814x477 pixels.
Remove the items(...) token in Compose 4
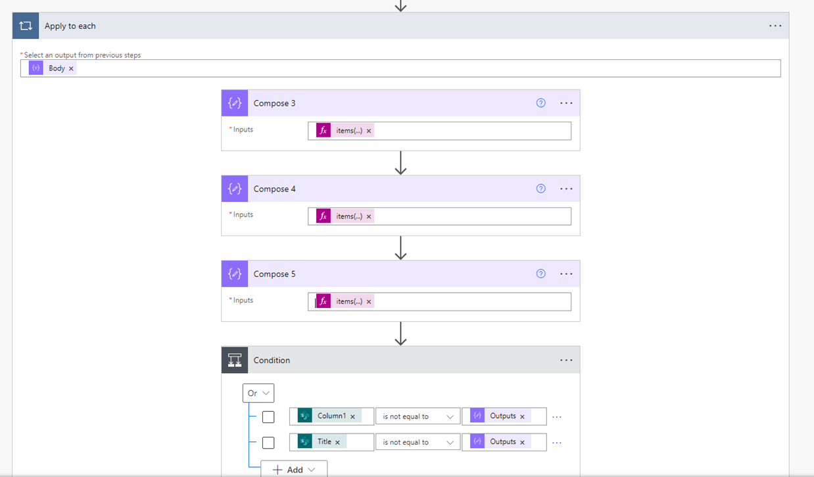tap(369, 216)
